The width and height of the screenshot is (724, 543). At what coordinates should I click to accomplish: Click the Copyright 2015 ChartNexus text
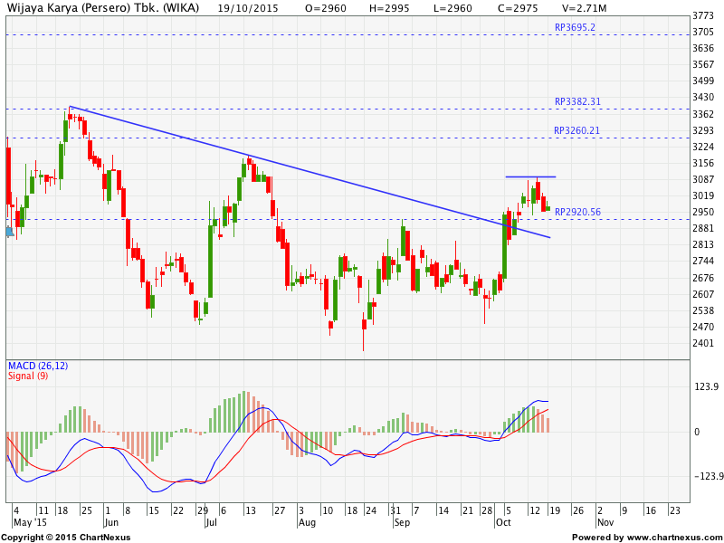[x=65, y=538]
